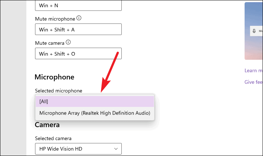Image resolution: width=263 pixels, height=156 pixels.
Task: Click the Win + Shift + O shortcut field
Action: point(78,53)
